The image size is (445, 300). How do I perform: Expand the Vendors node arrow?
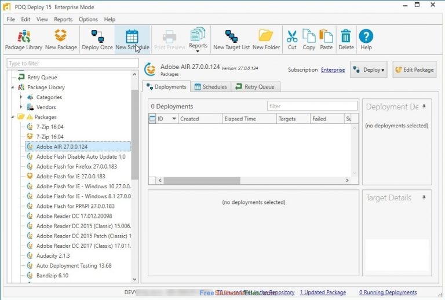21,107
